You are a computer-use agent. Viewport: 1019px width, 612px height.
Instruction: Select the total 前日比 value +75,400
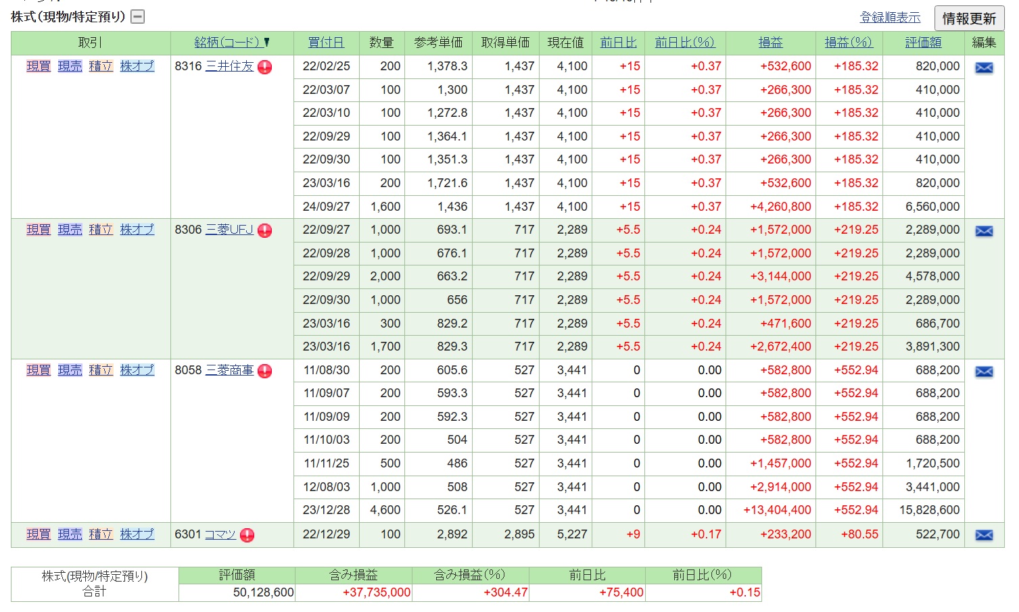tap(587, 592)
